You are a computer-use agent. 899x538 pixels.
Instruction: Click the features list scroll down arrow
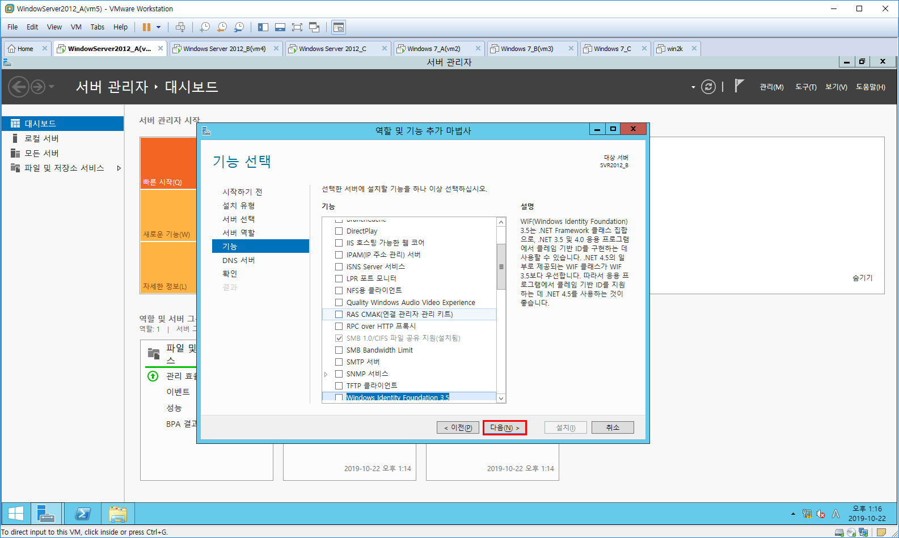501,398
